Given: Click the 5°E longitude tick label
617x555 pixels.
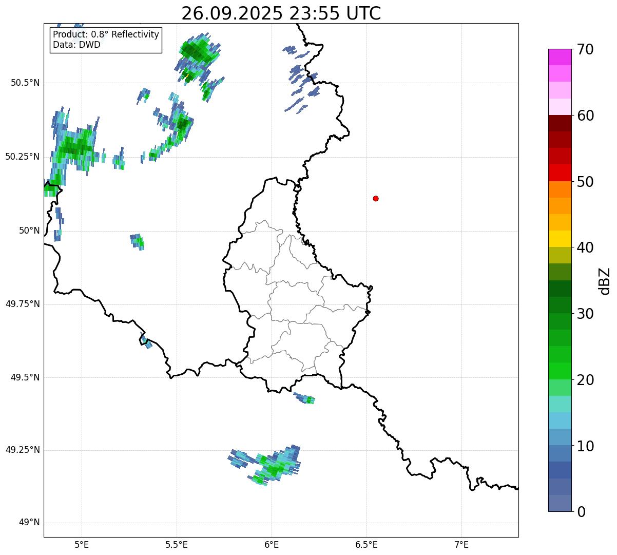Looking at the screenshot, I should tap(82, 544).
